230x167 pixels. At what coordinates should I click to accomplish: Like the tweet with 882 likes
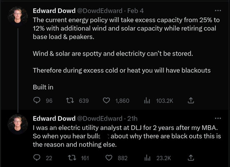click(x=109, y=158)
